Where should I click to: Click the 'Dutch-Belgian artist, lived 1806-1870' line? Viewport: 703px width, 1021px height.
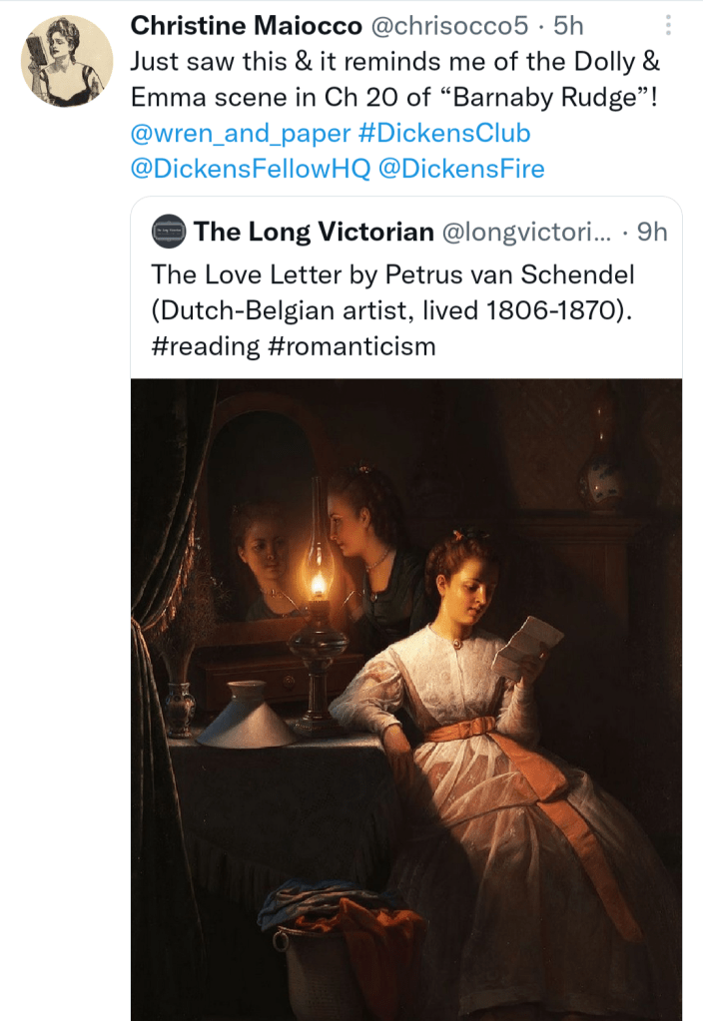[x=392, y=310]
